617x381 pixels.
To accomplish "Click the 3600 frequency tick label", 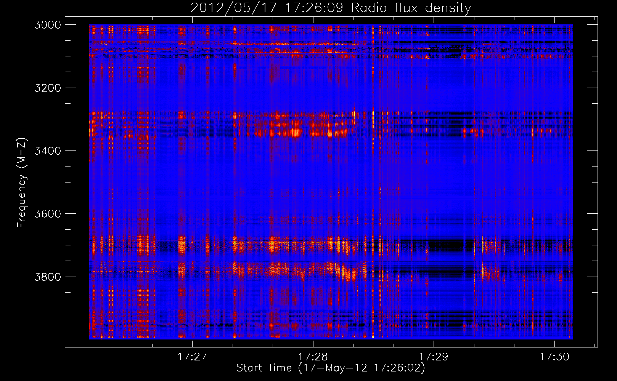I will (x=48, y=214).
